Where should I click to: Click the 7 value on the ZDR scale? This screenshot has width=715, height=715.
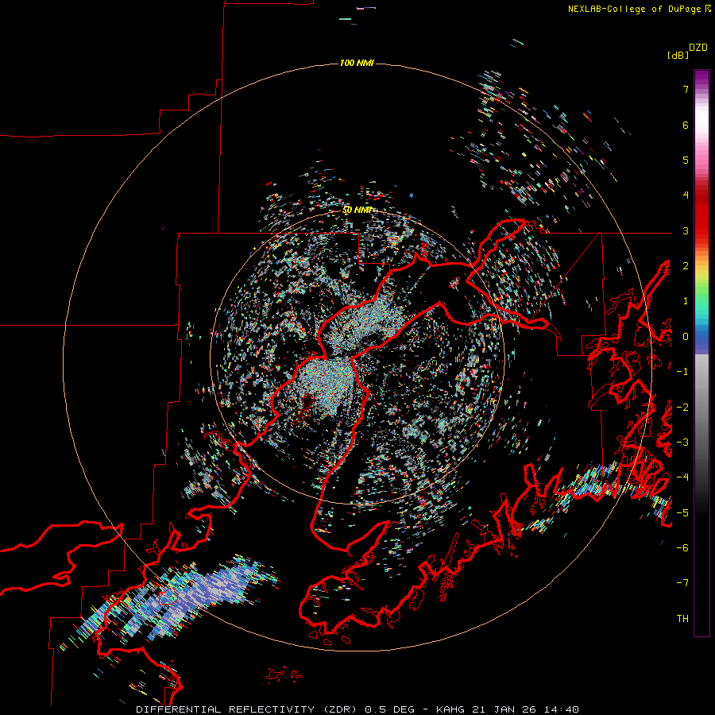(x=686, y=89)
